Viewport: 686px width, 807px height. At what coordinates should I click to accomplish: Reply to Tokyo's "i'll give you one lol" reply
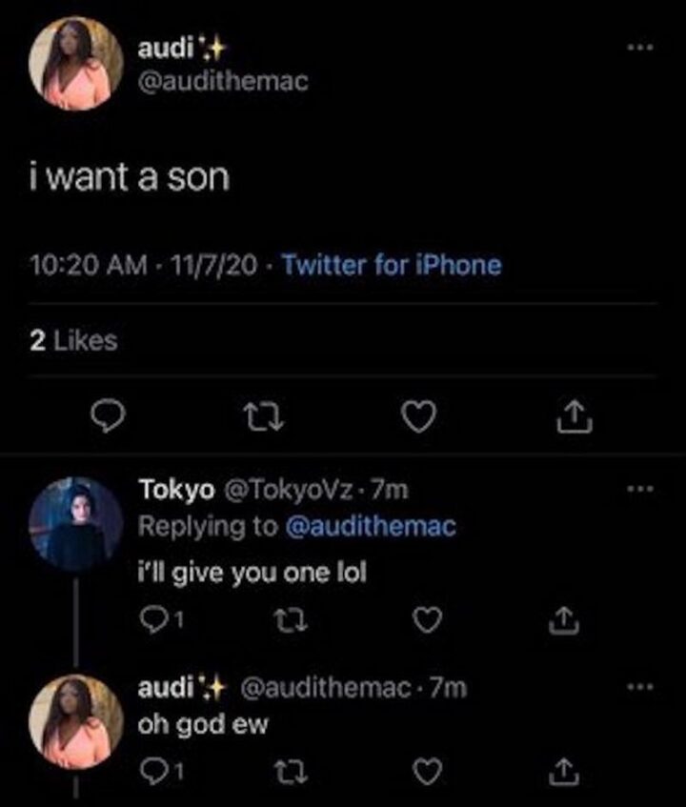pyautogui.click(x=152, y=620)
